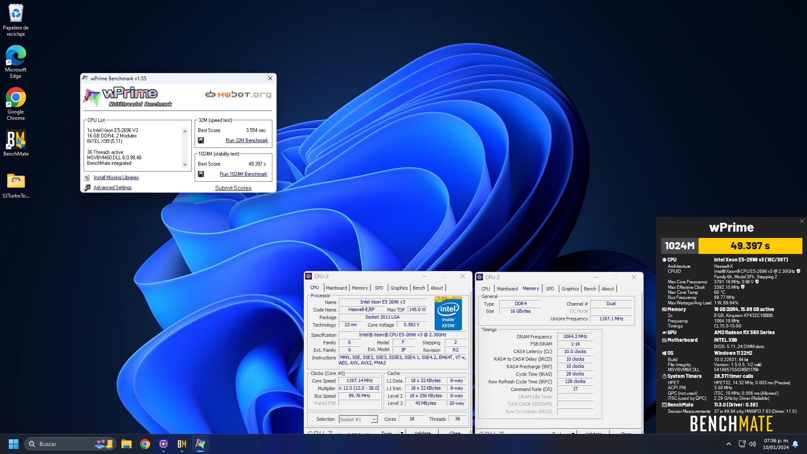This screenshot has width=807, height=454.
Task: Switch to Chrome on the taskbar
Action: point(145,444)
